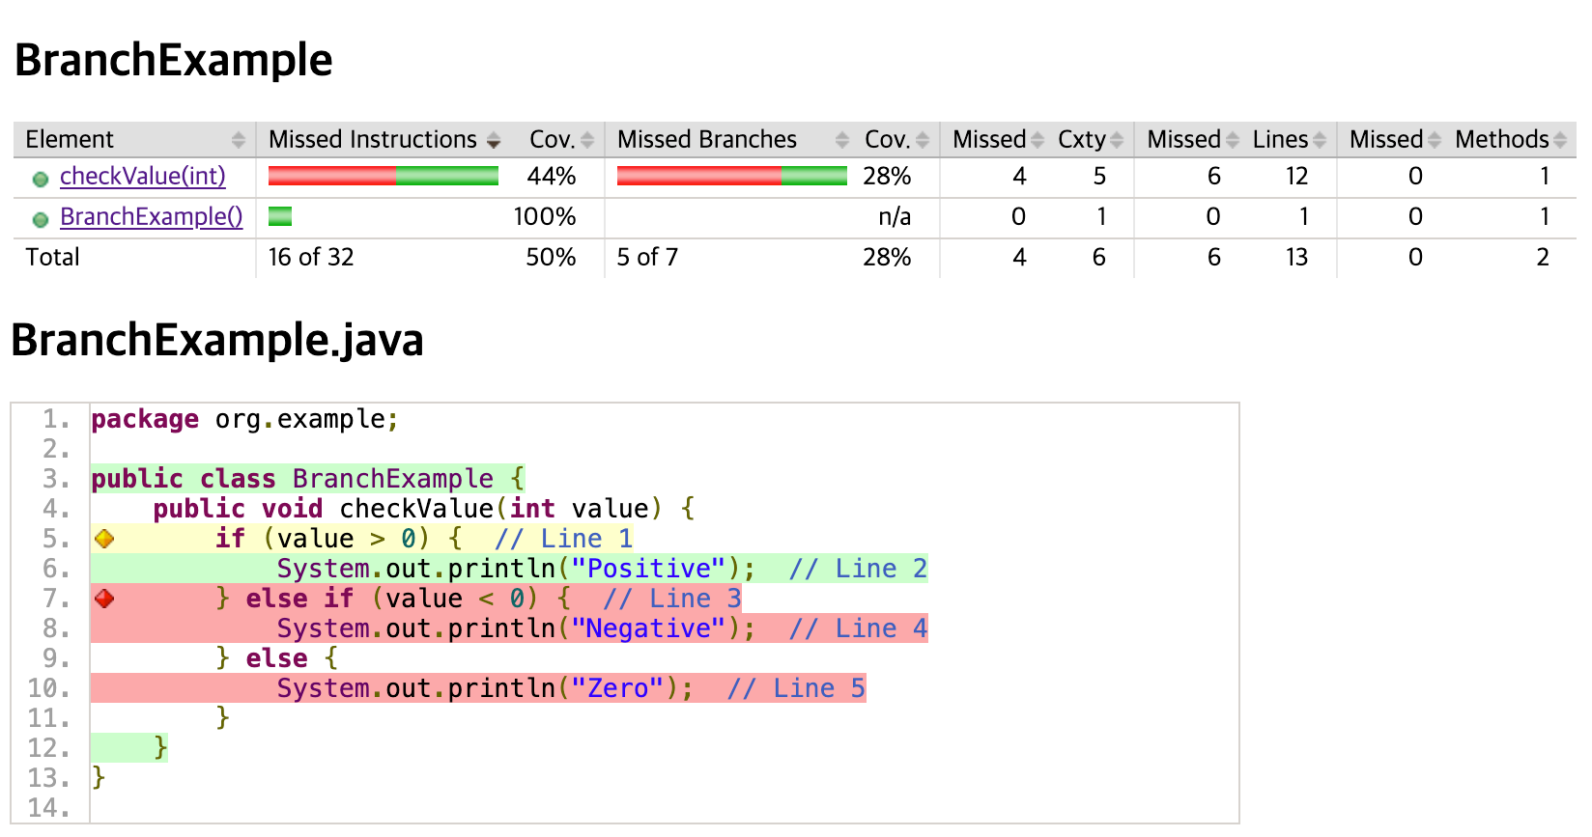1592x837 pixels.
Task: Click checkValue missed instructions coverage bar
Action: pos(384,176)
